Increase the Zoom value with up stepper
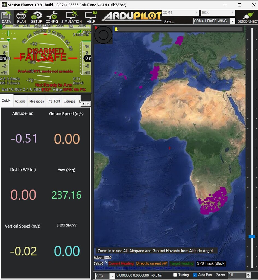This screenshot has width=258, height=280. (x=248, y=274)
